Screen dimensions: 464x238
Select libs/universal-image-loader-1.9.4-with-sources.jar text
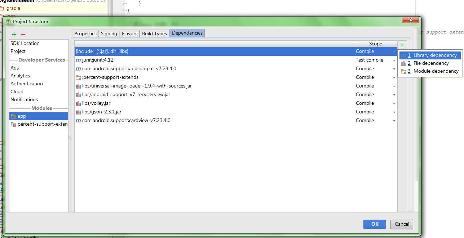[137, 86]
